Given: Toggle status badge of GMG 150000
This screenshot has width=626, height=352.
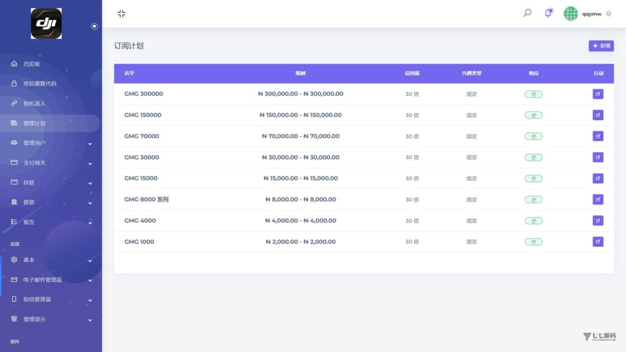Looking at the screenshot, I should (x=533, y=116).
